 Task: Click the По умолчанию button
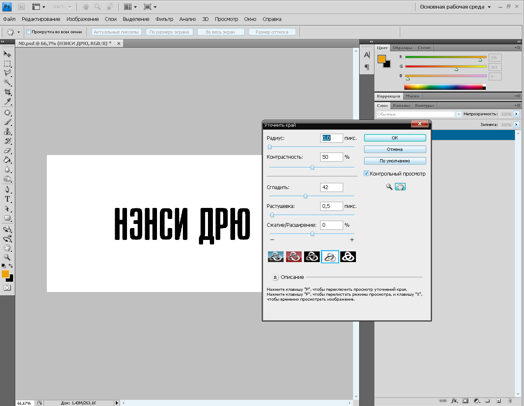(x=395, y=161)
